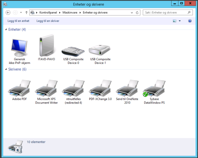Screen dimensions: 198x158
Task: Click the Enheter (4) group heading
Action: pos(17,30)
